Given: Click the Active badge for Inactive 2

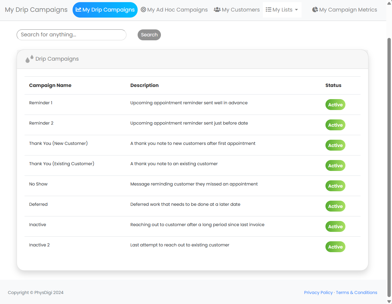Looking at the screenshot, I should 335,247.
